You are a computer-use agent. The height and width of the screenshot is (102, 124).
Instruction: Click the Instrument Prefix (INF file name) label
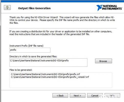[x=26, y=46]
